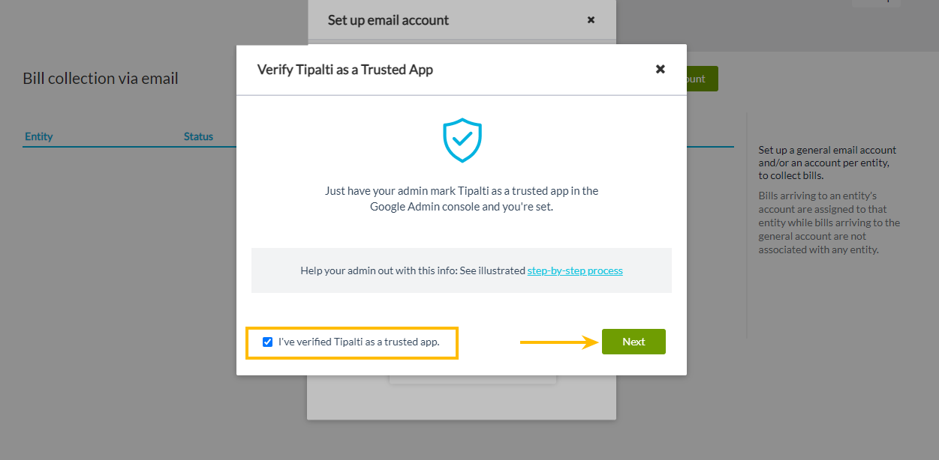939x460 pixels.
Task: Click the bold "Set up a general email account" sidebar text
Action: coord(827,163)
